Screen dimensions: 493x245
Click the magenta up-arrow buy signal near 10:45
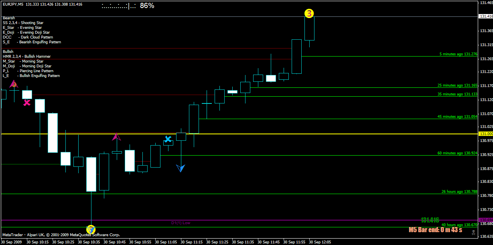point(117,138)
